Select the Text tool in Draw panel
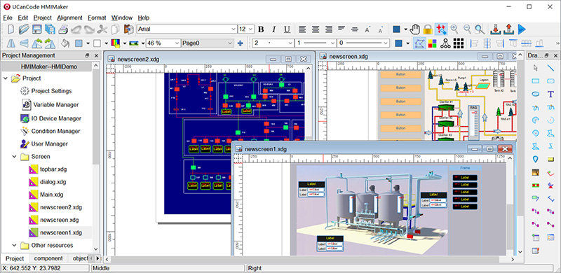This screenshot has width=561, height=273. click(x=550, y=94)
